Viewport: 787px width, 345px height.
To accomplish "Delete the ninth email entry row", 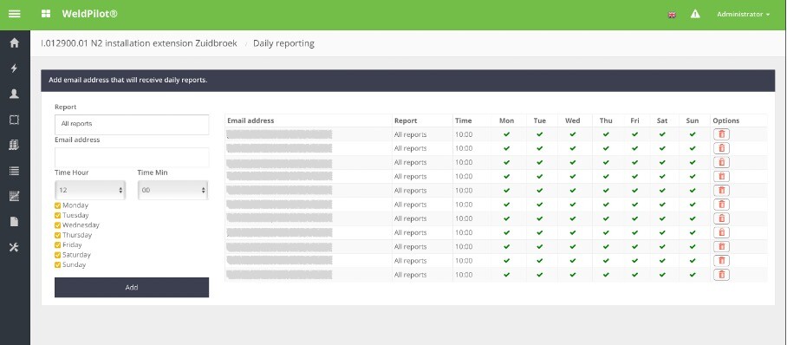I will [721, 246].
